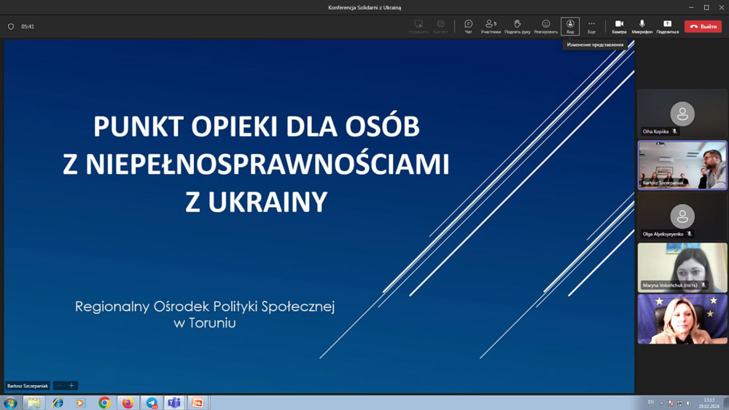This screenshot has width=729, height=410.
Task: Click the shield icon next to the timer
Action: tap(11, 27)
